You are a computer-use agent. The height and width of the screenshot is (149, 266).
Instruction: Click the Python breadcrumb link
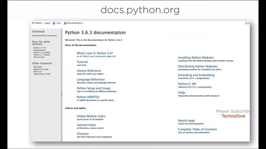point(38,23)
